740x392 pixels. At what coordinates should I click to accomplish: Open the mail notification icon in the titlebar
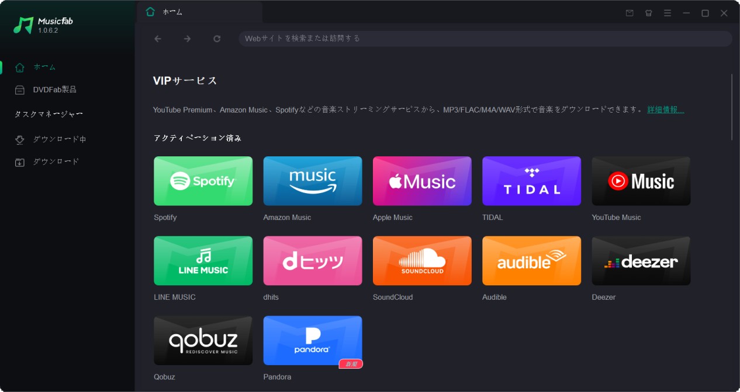tap(630, 13)
